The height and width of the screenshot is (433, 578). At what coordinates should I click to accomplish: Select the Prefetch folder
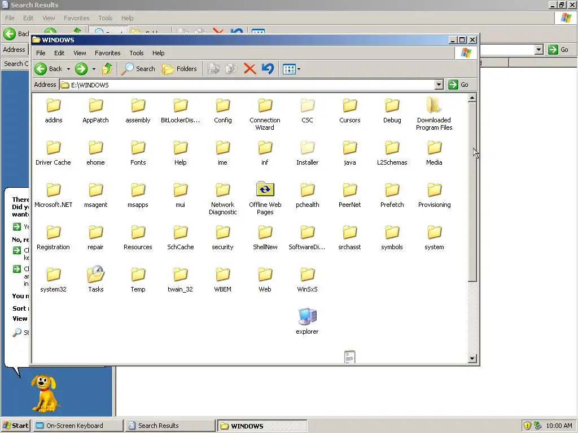pyautogui.click(x=392, y=195)
